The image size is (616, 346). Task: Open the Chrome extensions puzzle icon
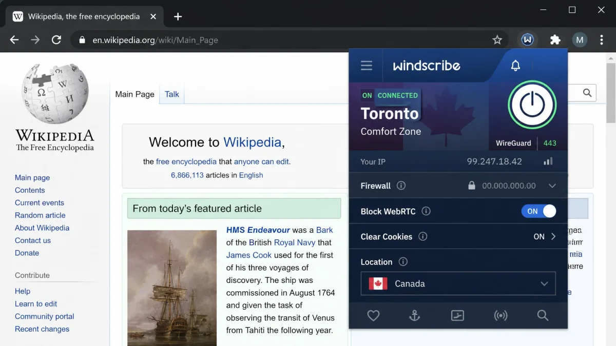point(555,39)
